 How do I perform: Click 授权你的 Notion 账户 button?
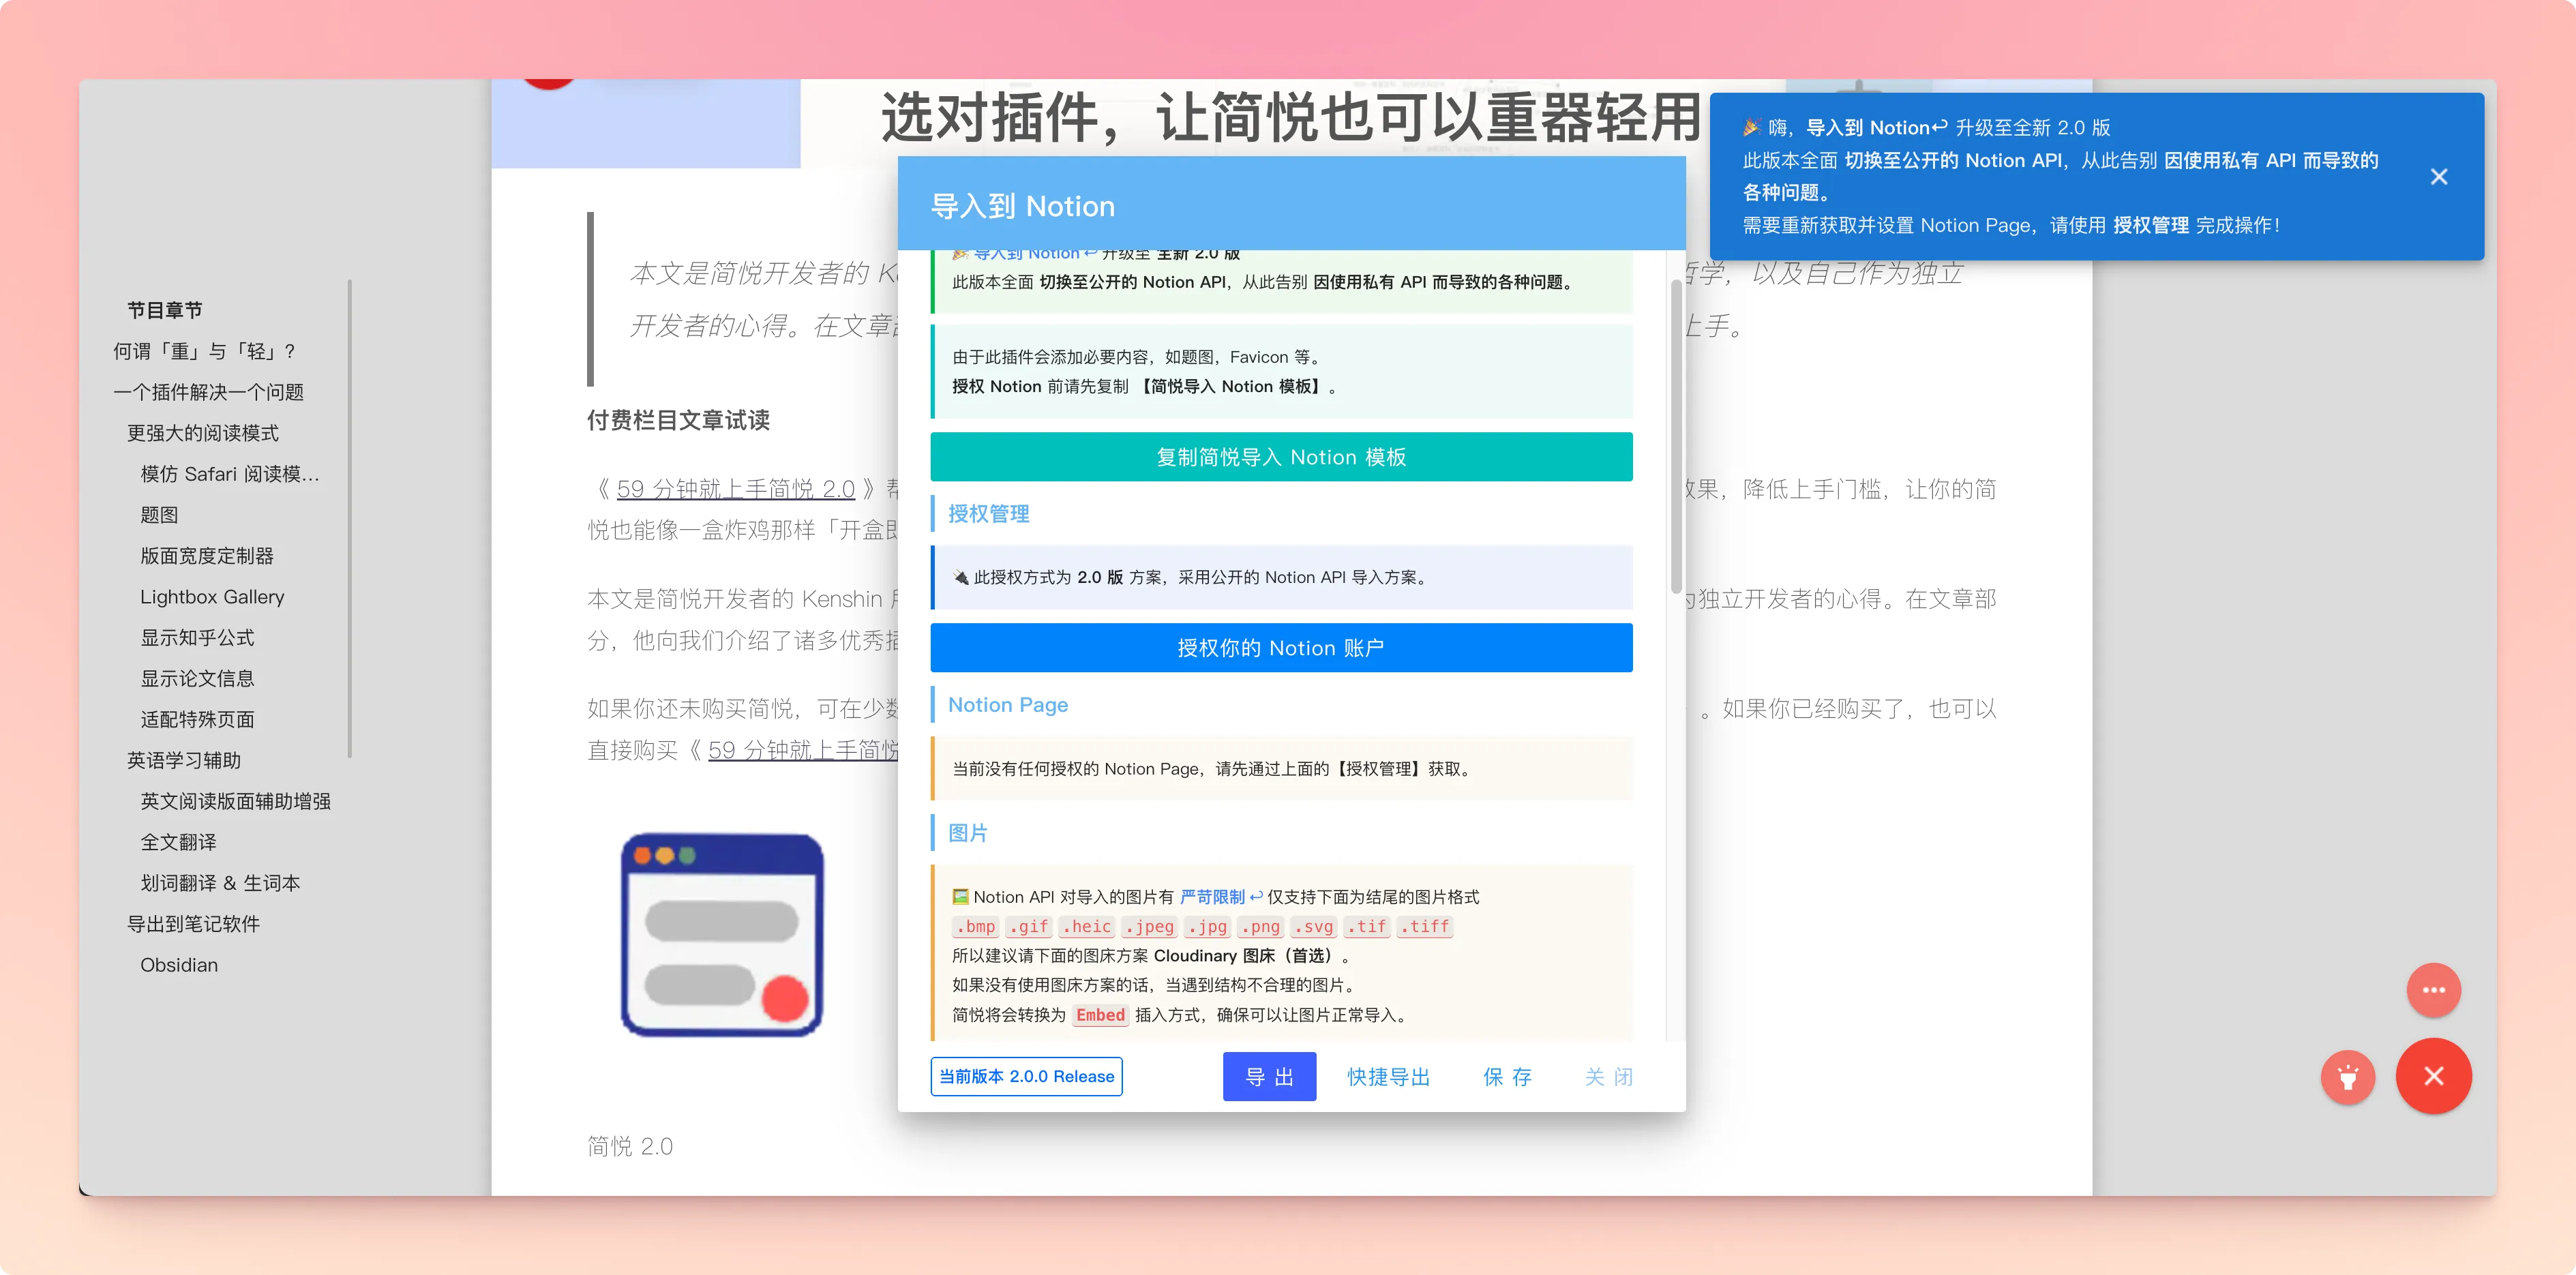click(x=1280, y=648)
